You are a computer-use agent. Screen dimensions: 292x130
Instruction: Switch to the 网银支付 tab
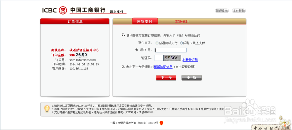coord(145,21)
